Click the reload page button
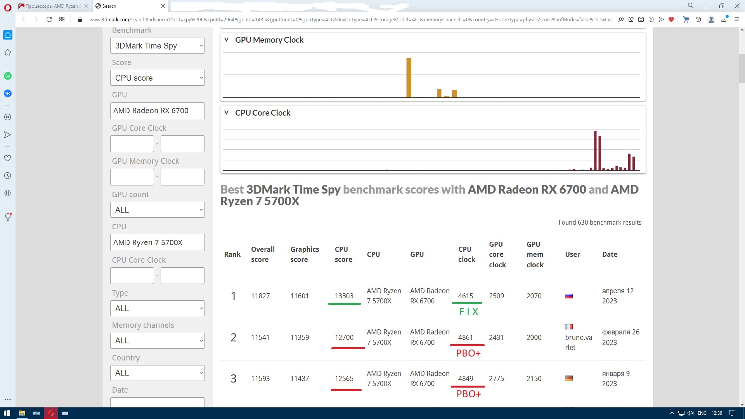Image resolution: width=745 pixels, height=419 pixels. pos(49,19)
